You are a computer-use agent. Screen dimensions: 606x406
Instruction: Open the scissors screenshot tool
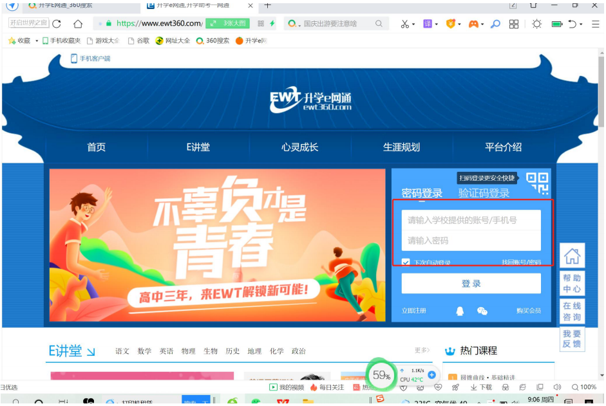(x=404, y=24)
